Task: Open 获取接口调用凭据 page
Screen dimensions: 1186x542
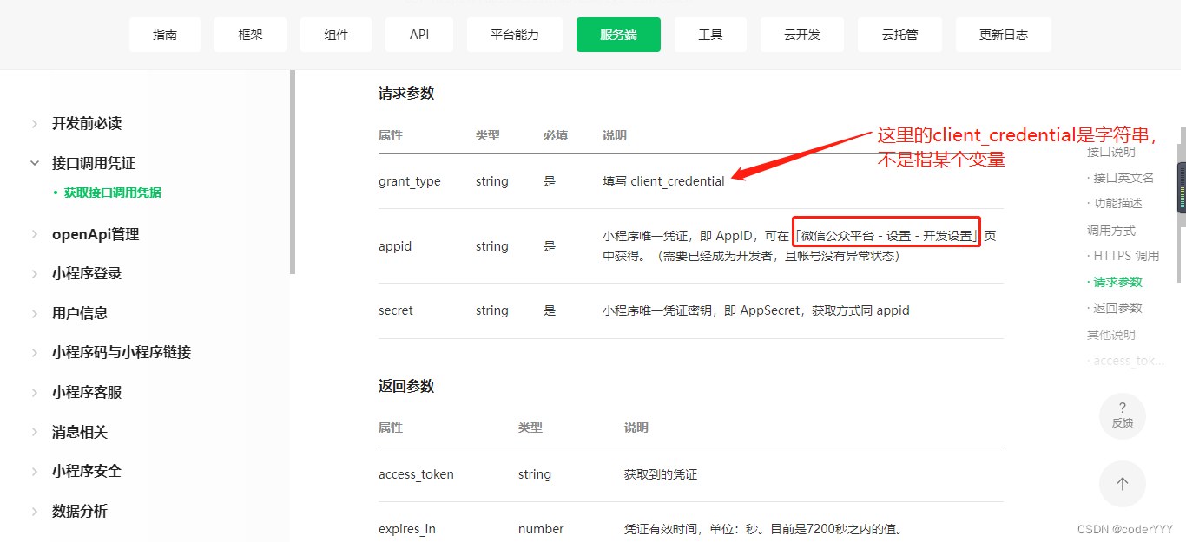Action: [113, 193]
